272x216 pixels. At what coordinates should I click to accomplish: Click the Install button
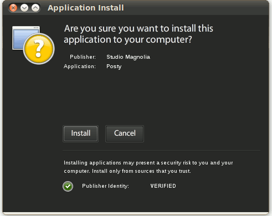point(80,133)
